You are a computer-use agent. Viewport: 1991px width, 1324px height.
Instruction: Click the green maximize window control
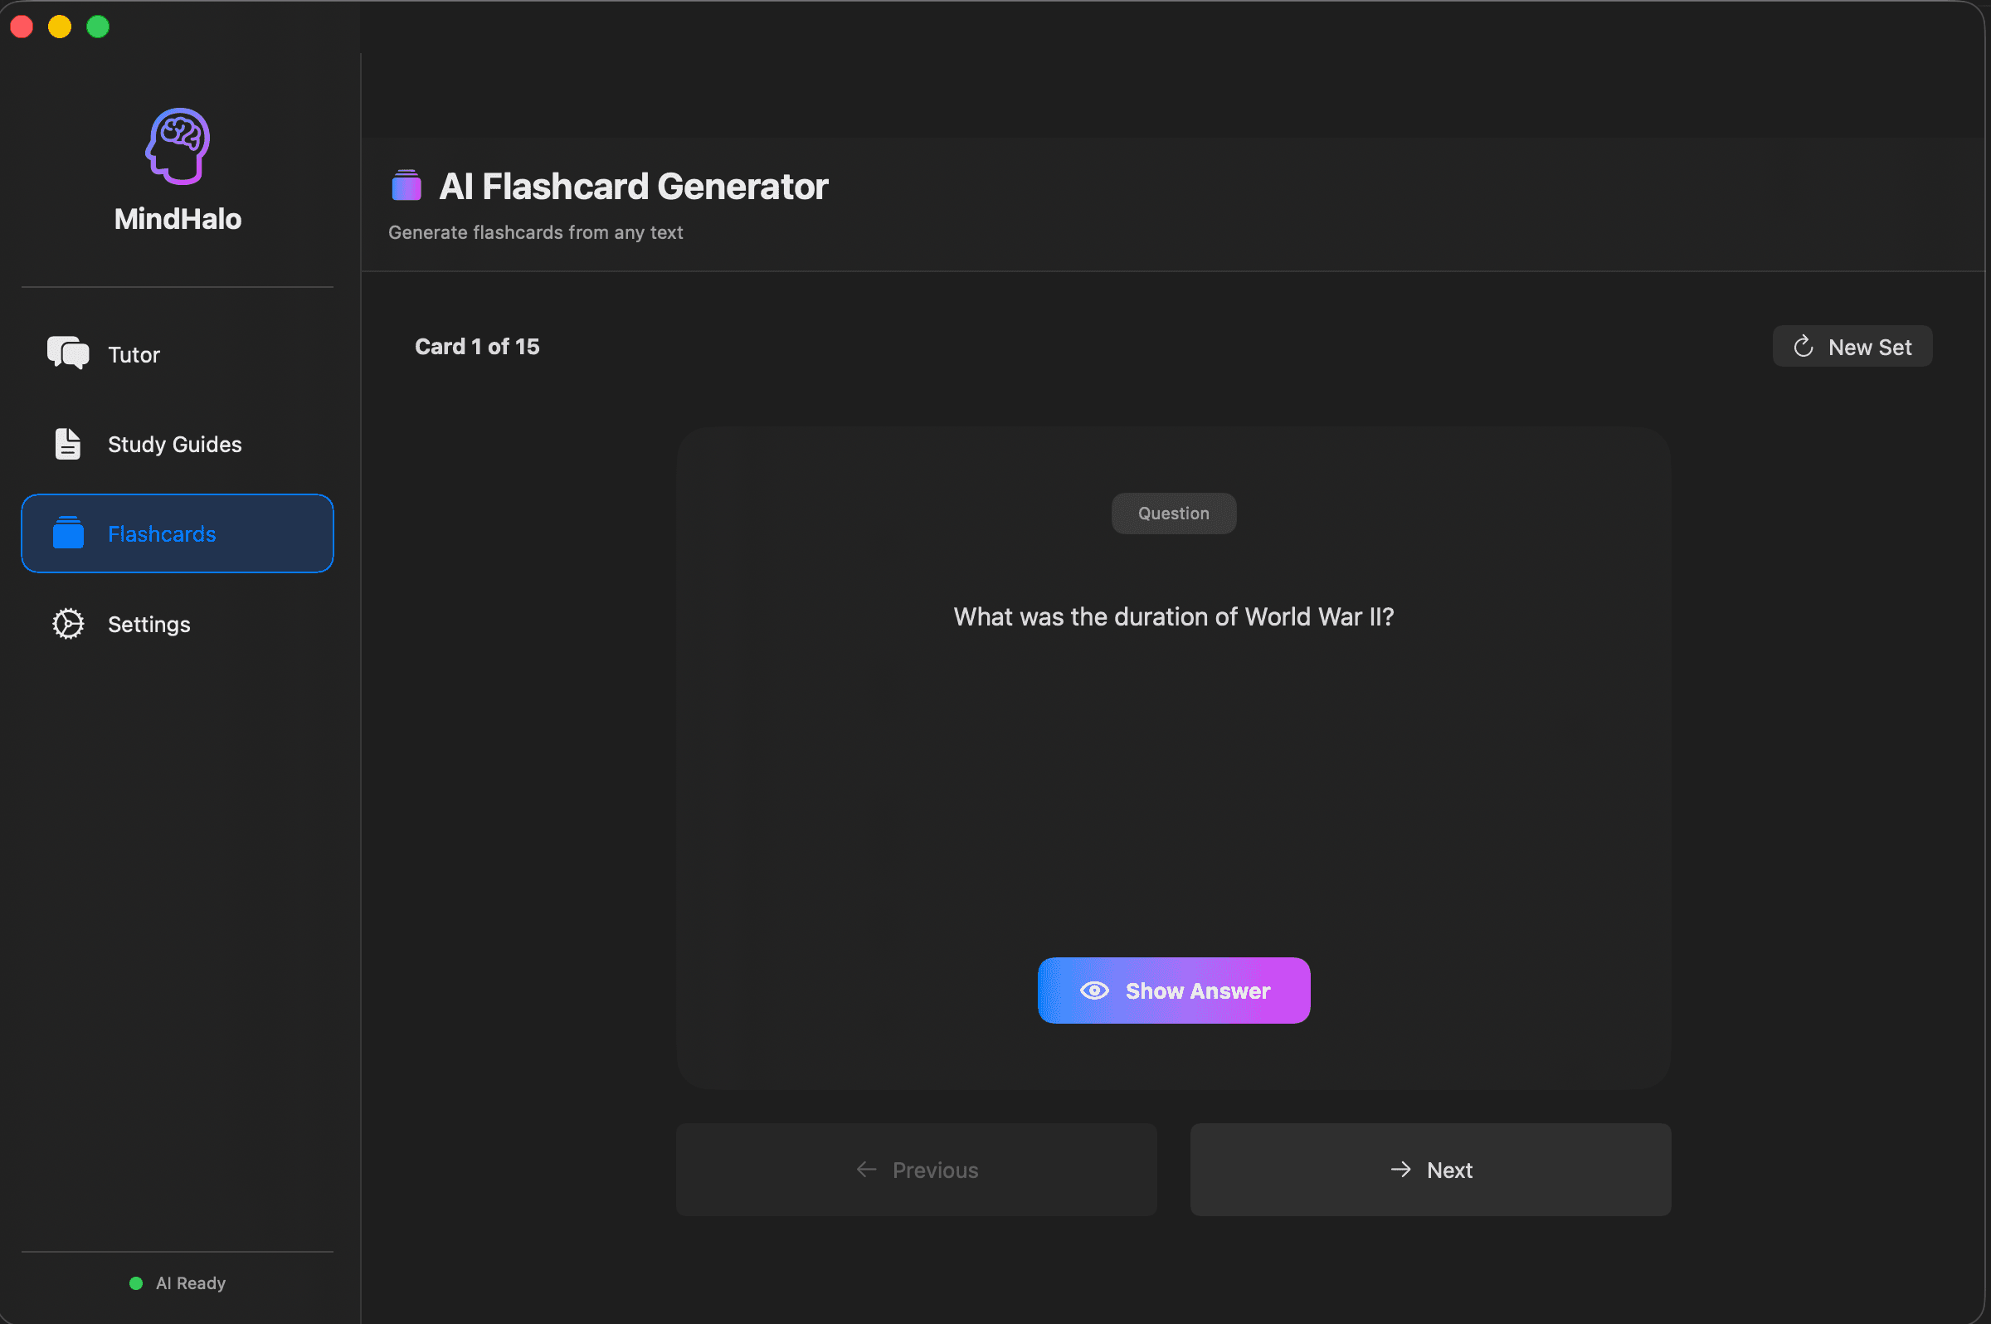[x=97, y=27]
